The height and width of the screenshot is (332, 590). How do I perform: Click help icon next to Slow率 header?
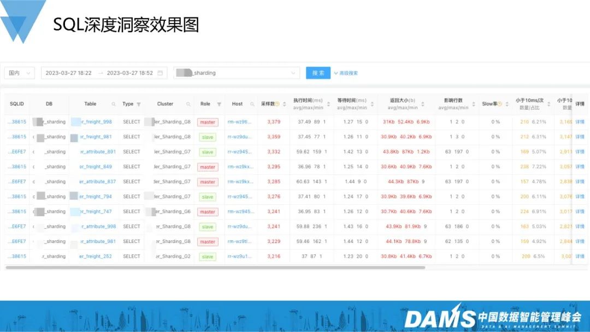[x=499, y=104]
